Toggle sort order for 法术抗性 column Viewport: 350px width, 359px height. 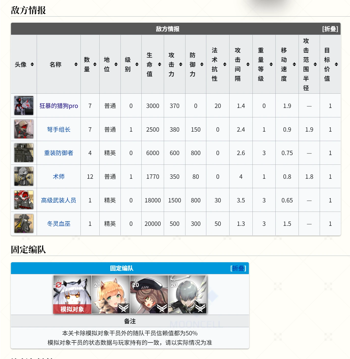(x=218, y=64)
